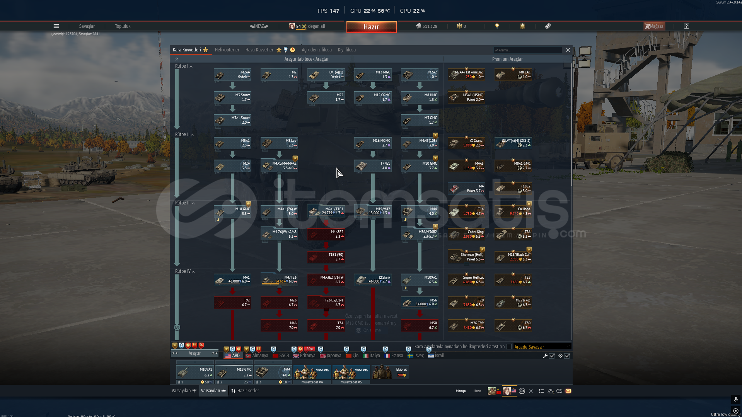Open the Arcade Savaşlar game mode dropdown
Viewport: 742px width, 417px height.
(542, 347)
